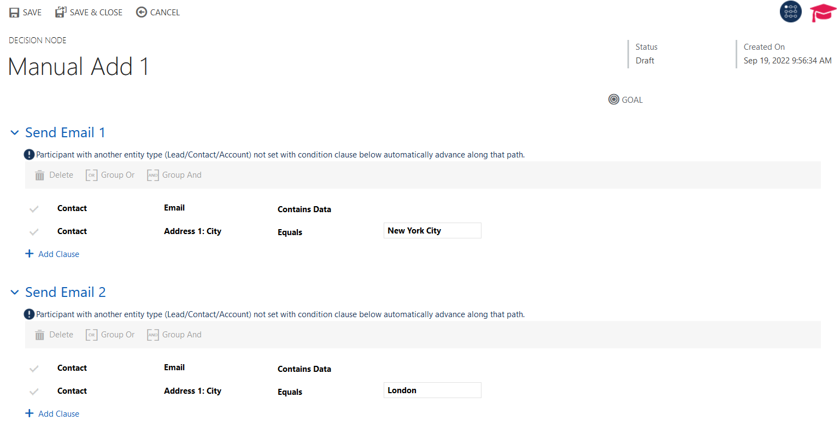The image size is (840, 432).
Task: Click the Manual Add 1 title
Action: click(79, 67)
